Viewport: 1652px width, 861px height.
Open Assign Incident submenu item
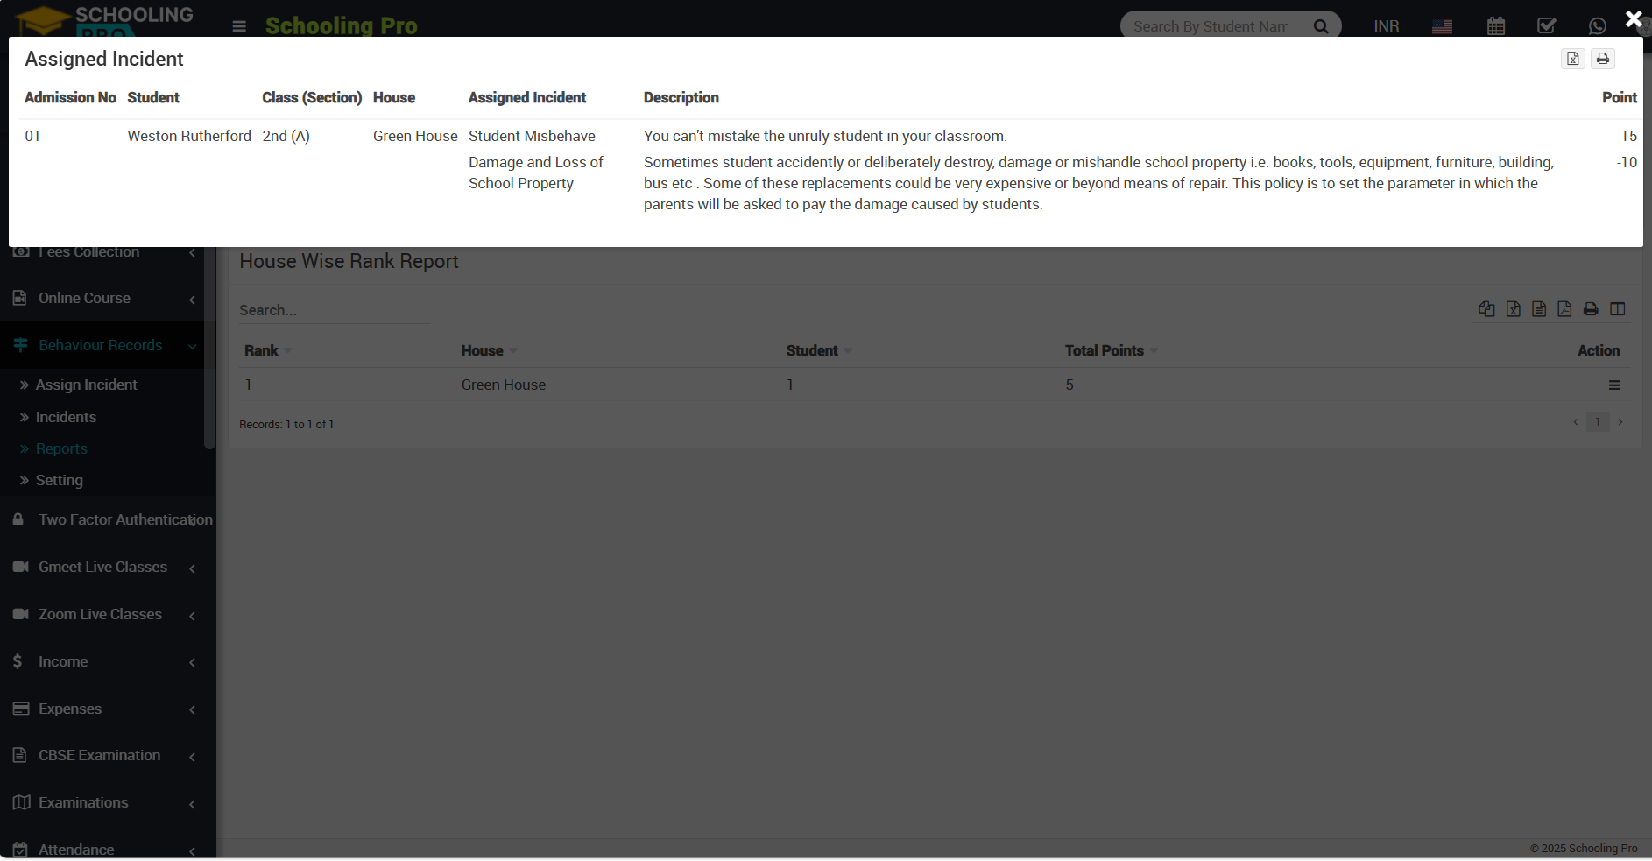click(x=86, y=385)
